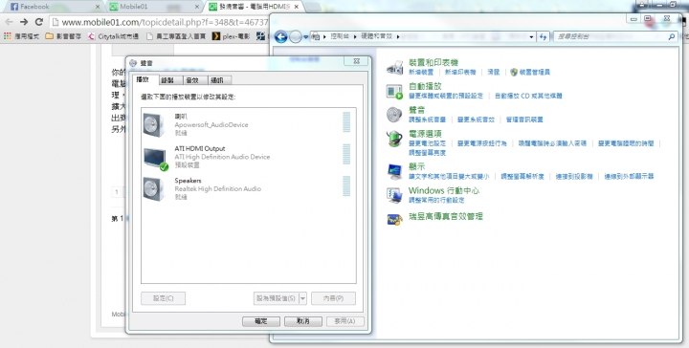Click the magnifier icon in the Control Panel search box
Viewport: 689px width, 348px height.
(x=671, y=37)
